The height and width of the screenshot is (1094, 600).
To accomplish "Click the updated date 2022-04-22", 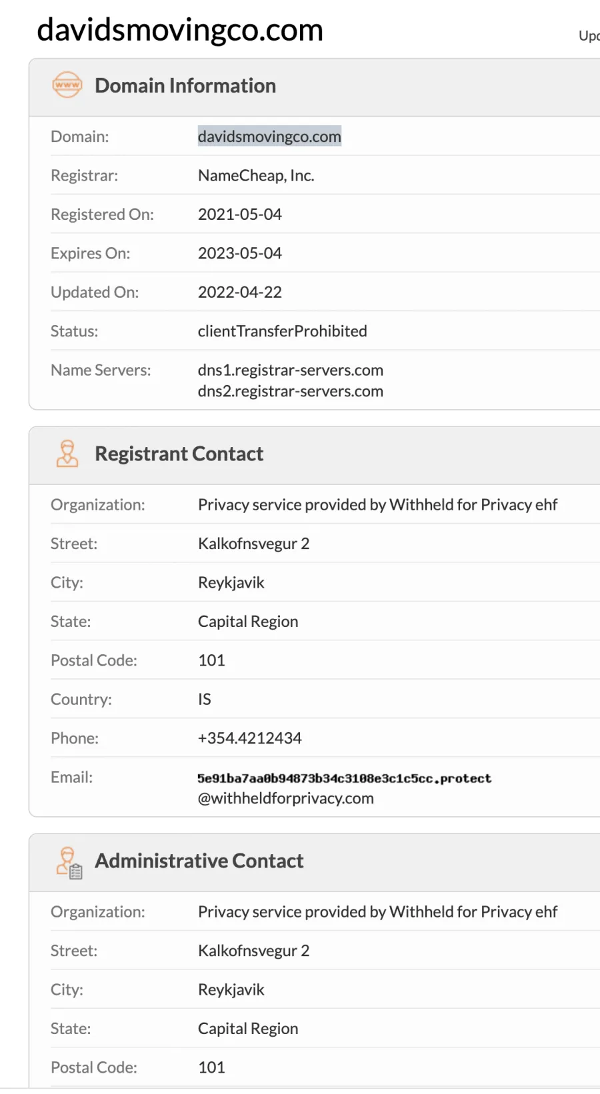I will 240,292.
